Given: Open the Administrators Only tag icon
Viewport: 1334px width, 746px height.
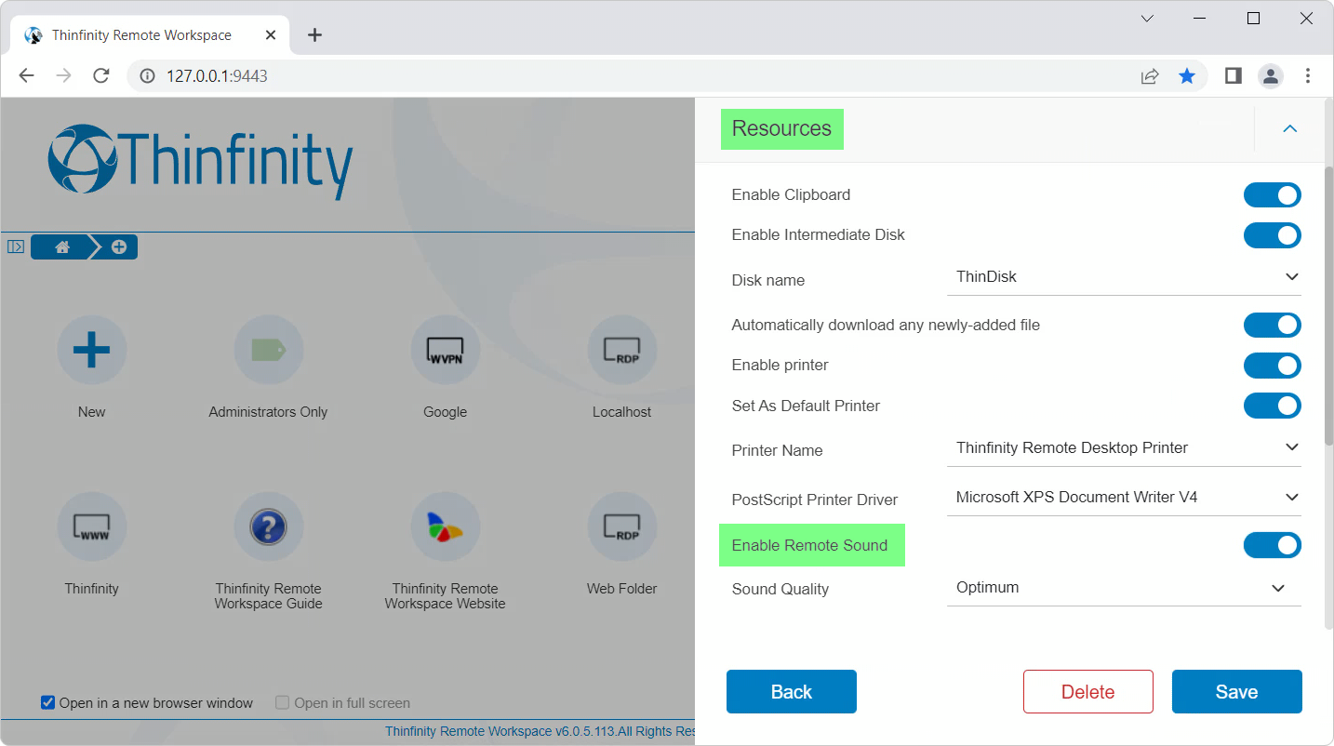Looking at the screenshot, I should [x=268, y=350].
